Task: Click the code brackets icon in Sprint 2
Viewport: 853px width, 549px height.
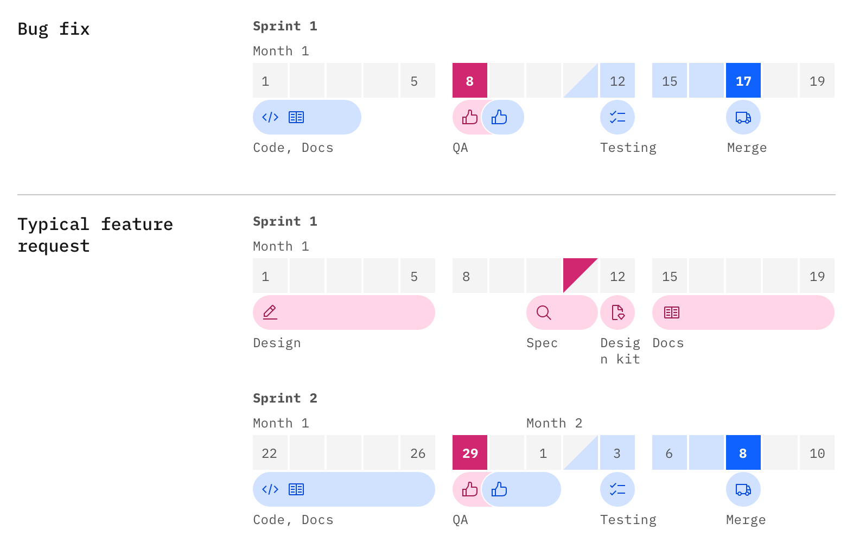Action: [270, 489]
